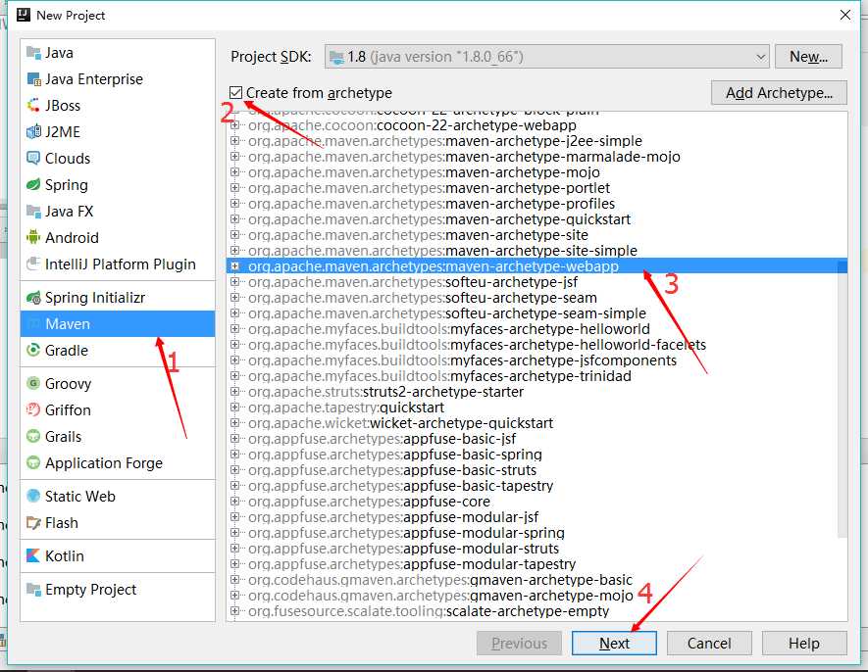Expand the cocoon-22-archetype-webapp node
The height and width of the screenshot is (672, 868).
234,125
